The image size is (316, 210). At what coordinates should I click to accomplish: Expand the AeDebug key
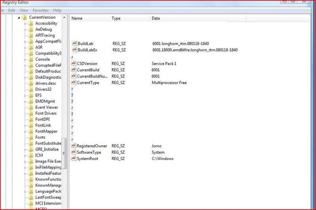pos(25,30)
